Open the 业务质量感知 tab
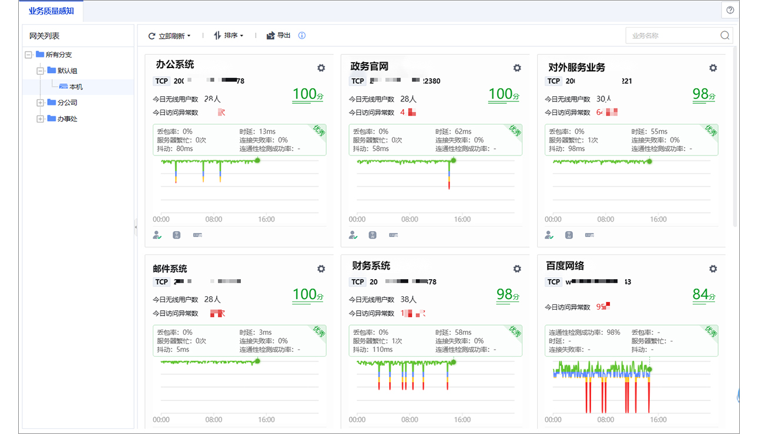 (x=51, y=11)
